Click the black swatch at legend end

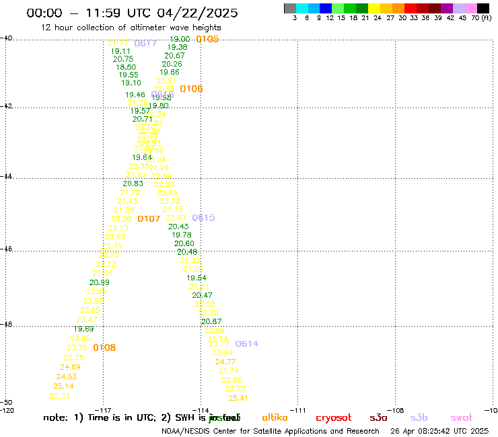483,8
